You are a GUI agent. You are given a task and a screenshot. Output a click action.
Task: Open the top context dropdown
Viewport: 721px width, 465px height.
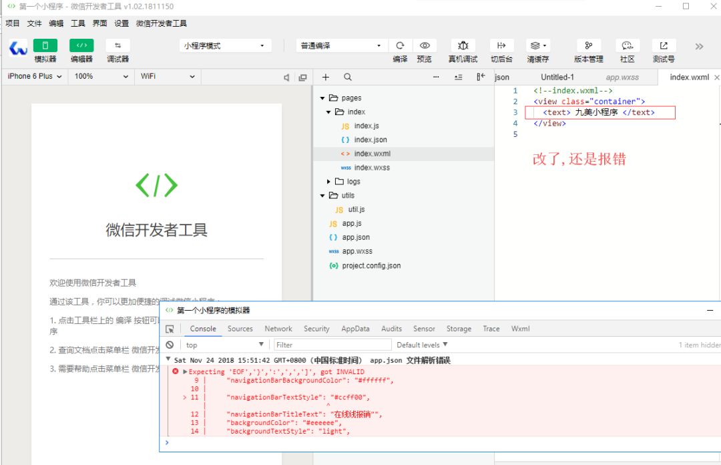tap(224, 345)
